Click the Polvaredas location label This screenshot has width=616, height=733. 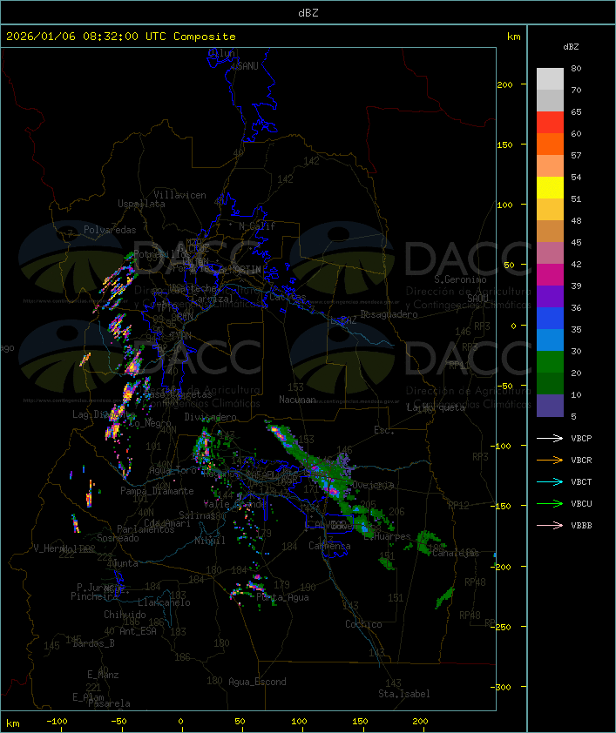tap(110, 230)
